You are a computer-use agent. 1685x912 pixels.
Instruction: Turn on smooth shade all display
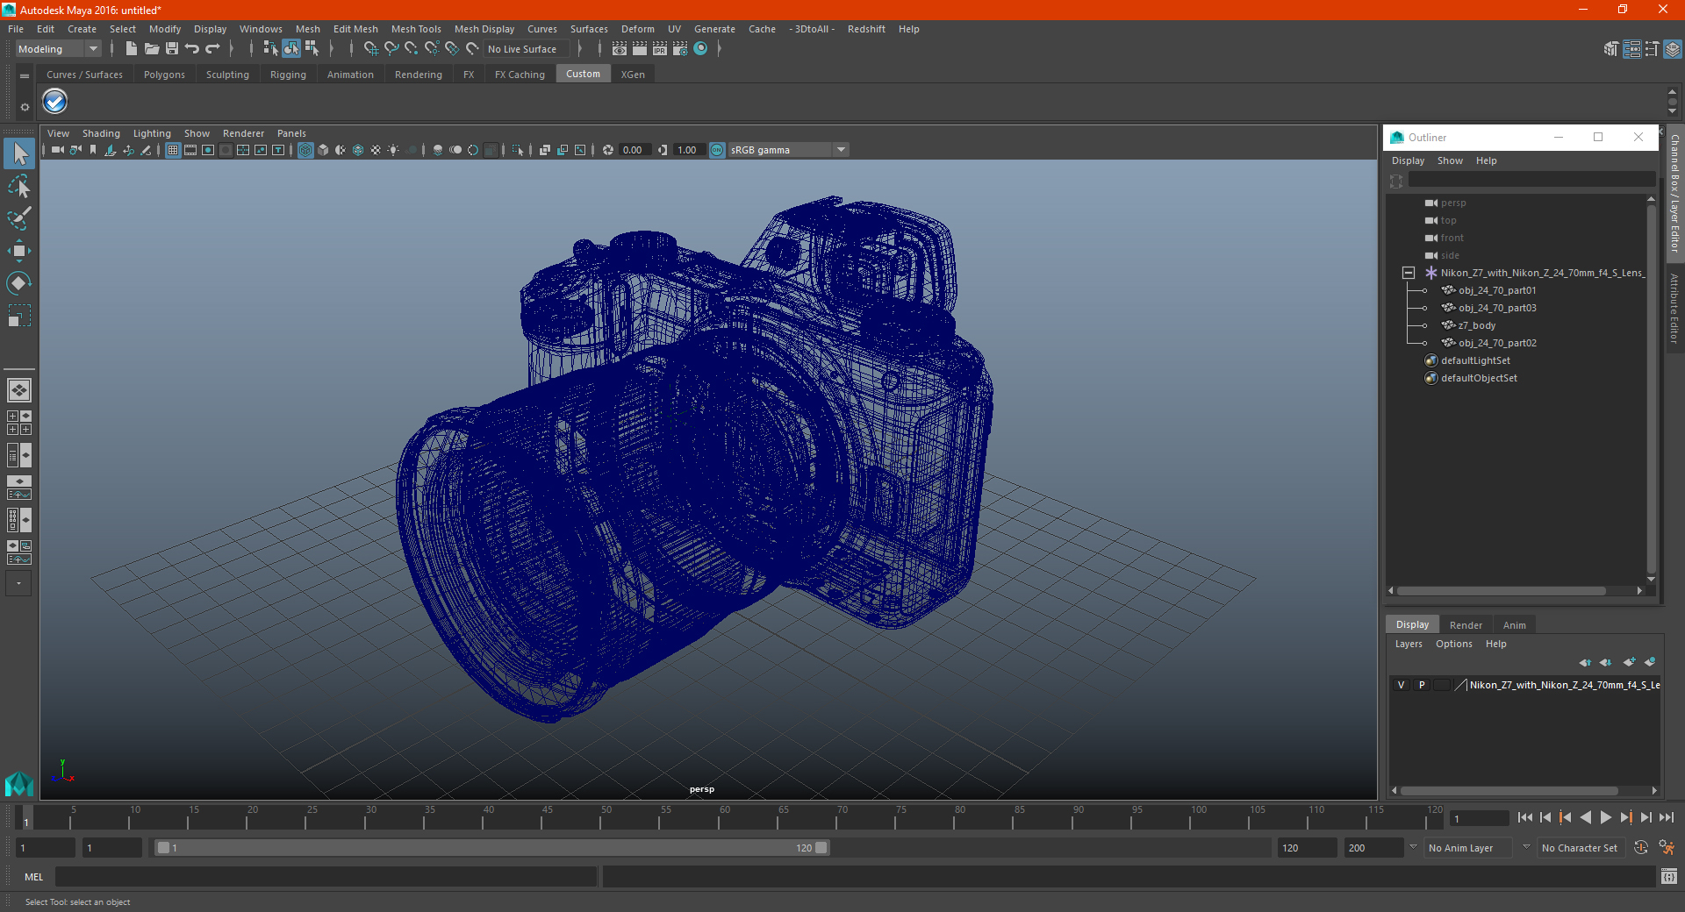pyautogui.click(x=322, y=150)
